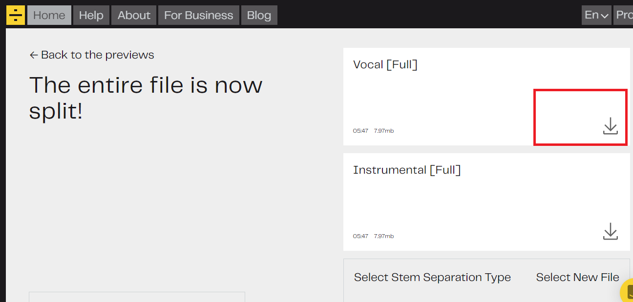Download the Instrumental [Full] track

point(610,231)
